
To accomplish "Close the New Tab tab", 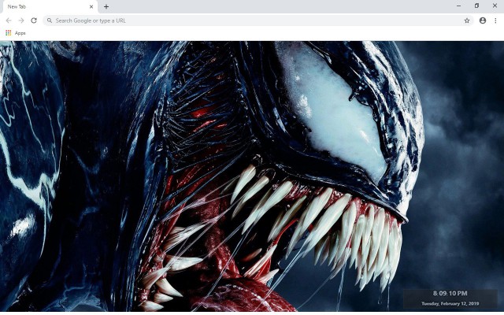I will point(91,6).
